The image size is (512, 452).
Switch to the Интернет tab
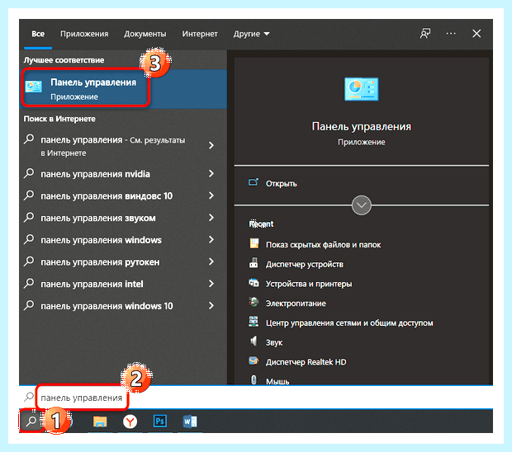click(x=200, y=34)
